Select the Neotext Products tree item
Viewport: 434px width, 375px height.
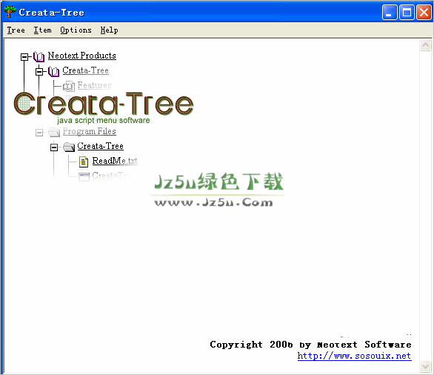[82, 56]
